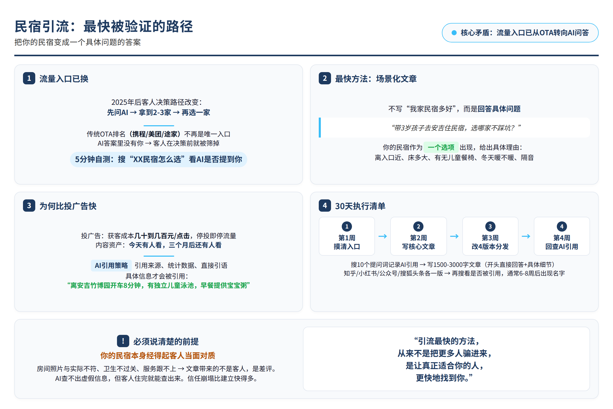Screen dimensions: 613x409
Task: Select the 核心矛盾 pill at top right
Action: click(520, 33)
